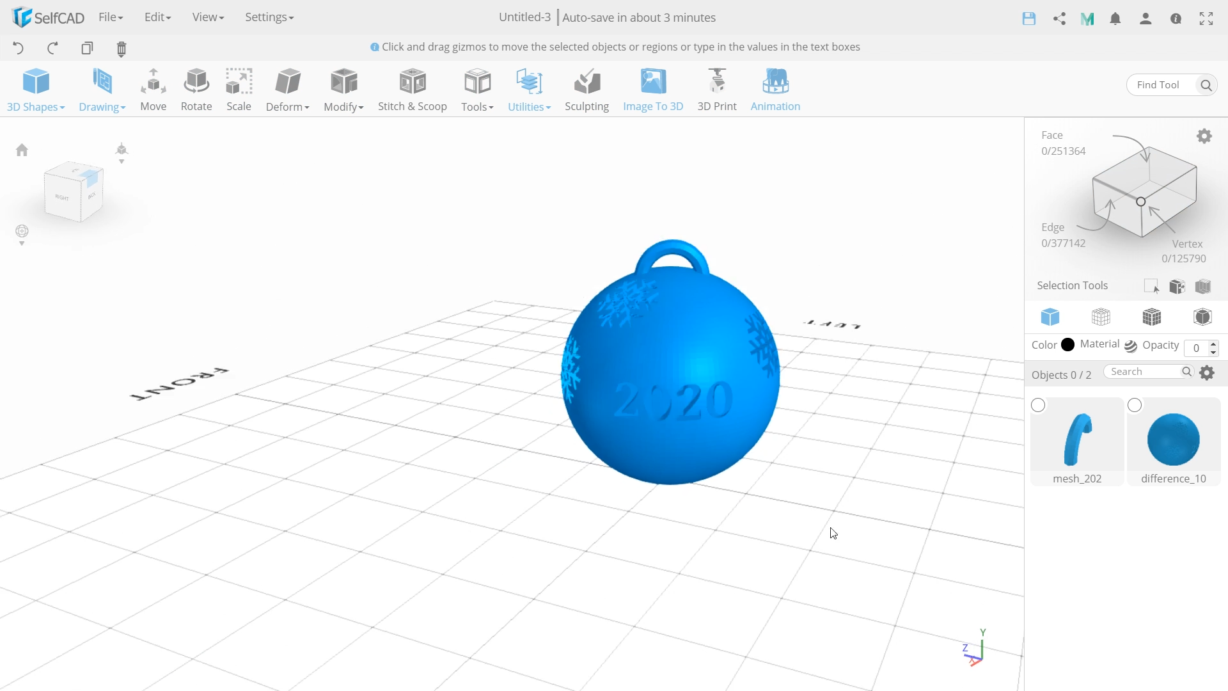Screen dimensions: 1228x691
Task: Click Vertex selection label
Action: [1187, 244]
